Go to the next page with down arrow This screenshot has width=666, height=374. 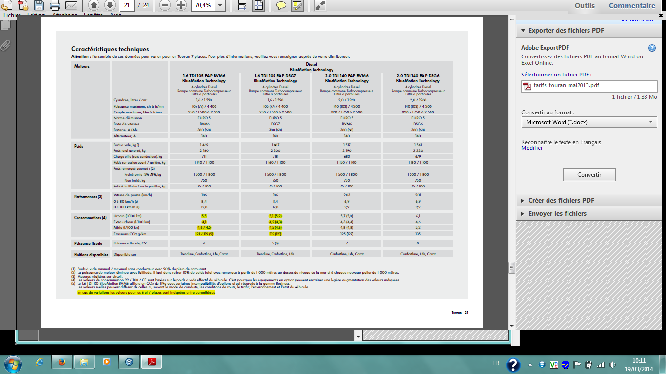[110, 5]
